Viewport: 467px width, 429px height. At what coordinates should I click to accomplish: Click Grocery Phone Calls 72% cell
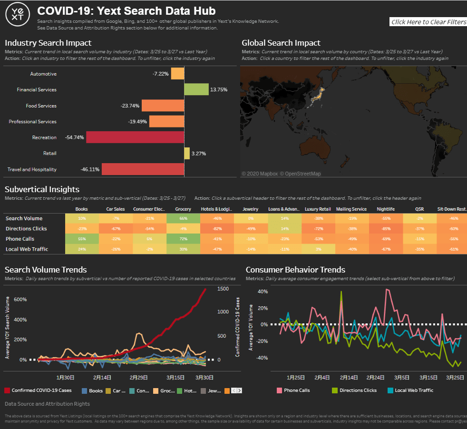click(x=183, y=239)
